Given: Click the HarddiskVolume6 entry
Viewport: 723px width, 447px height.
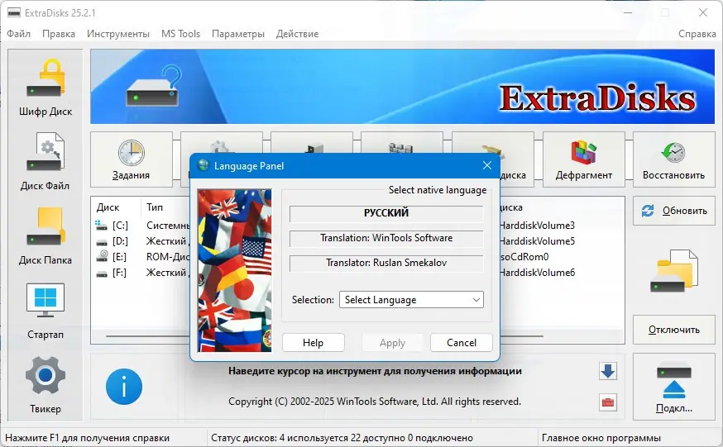Looking at the screenshot, I should point(538,273).
